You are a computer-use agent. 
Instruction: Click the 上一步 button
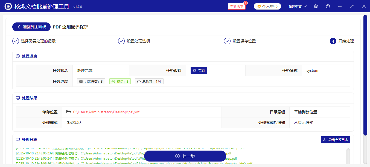[185, 156]
